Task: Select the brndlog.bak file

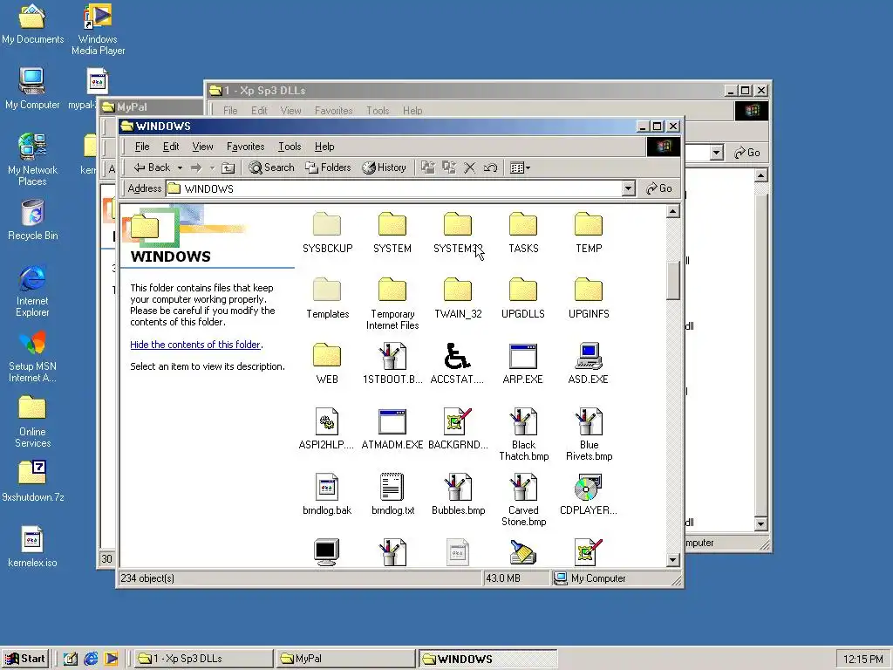Action: point(327,496)
